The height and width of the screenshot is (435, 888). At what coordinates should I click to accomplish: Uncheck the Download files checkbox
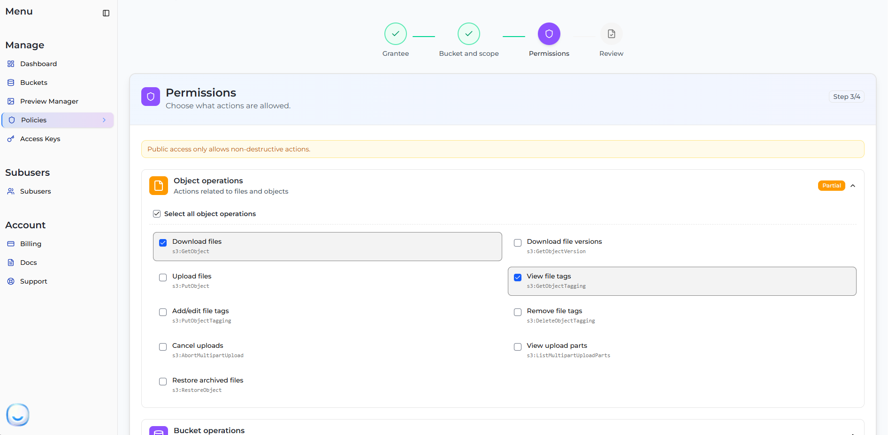point(163,243)
